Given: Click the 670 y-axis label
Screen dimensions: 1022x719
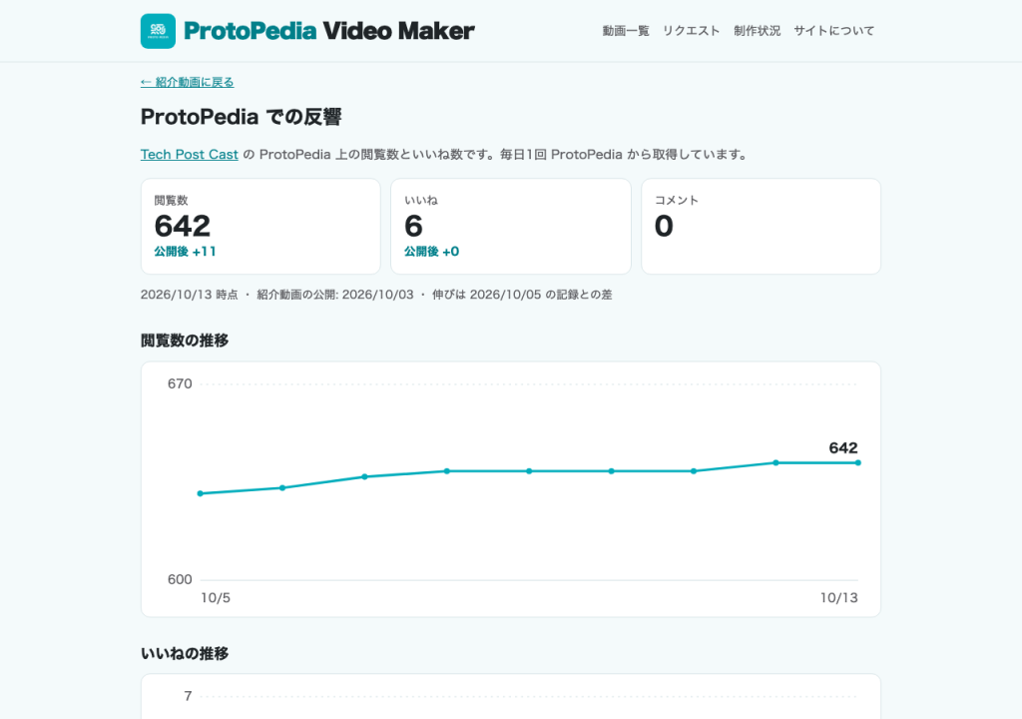Looking at the screenshot, I should tap(180, 383).
